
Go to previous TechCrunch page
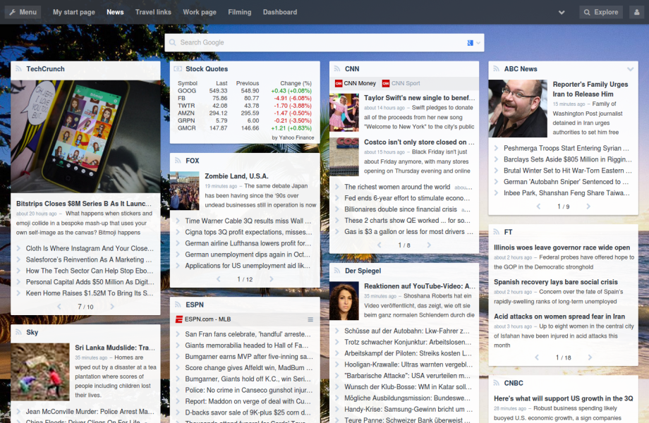pyautogui.click(x=59, y=307)
